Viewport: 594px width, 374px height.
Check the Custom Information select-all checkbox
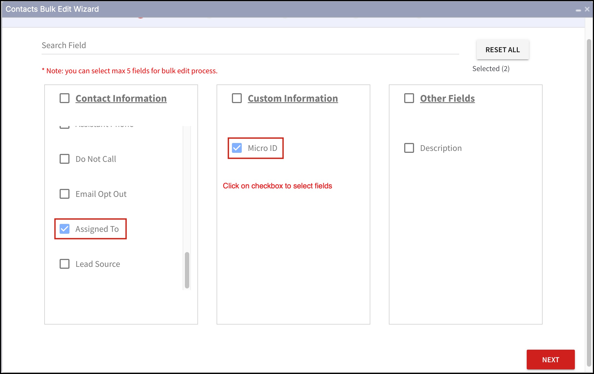click(237, 98)
